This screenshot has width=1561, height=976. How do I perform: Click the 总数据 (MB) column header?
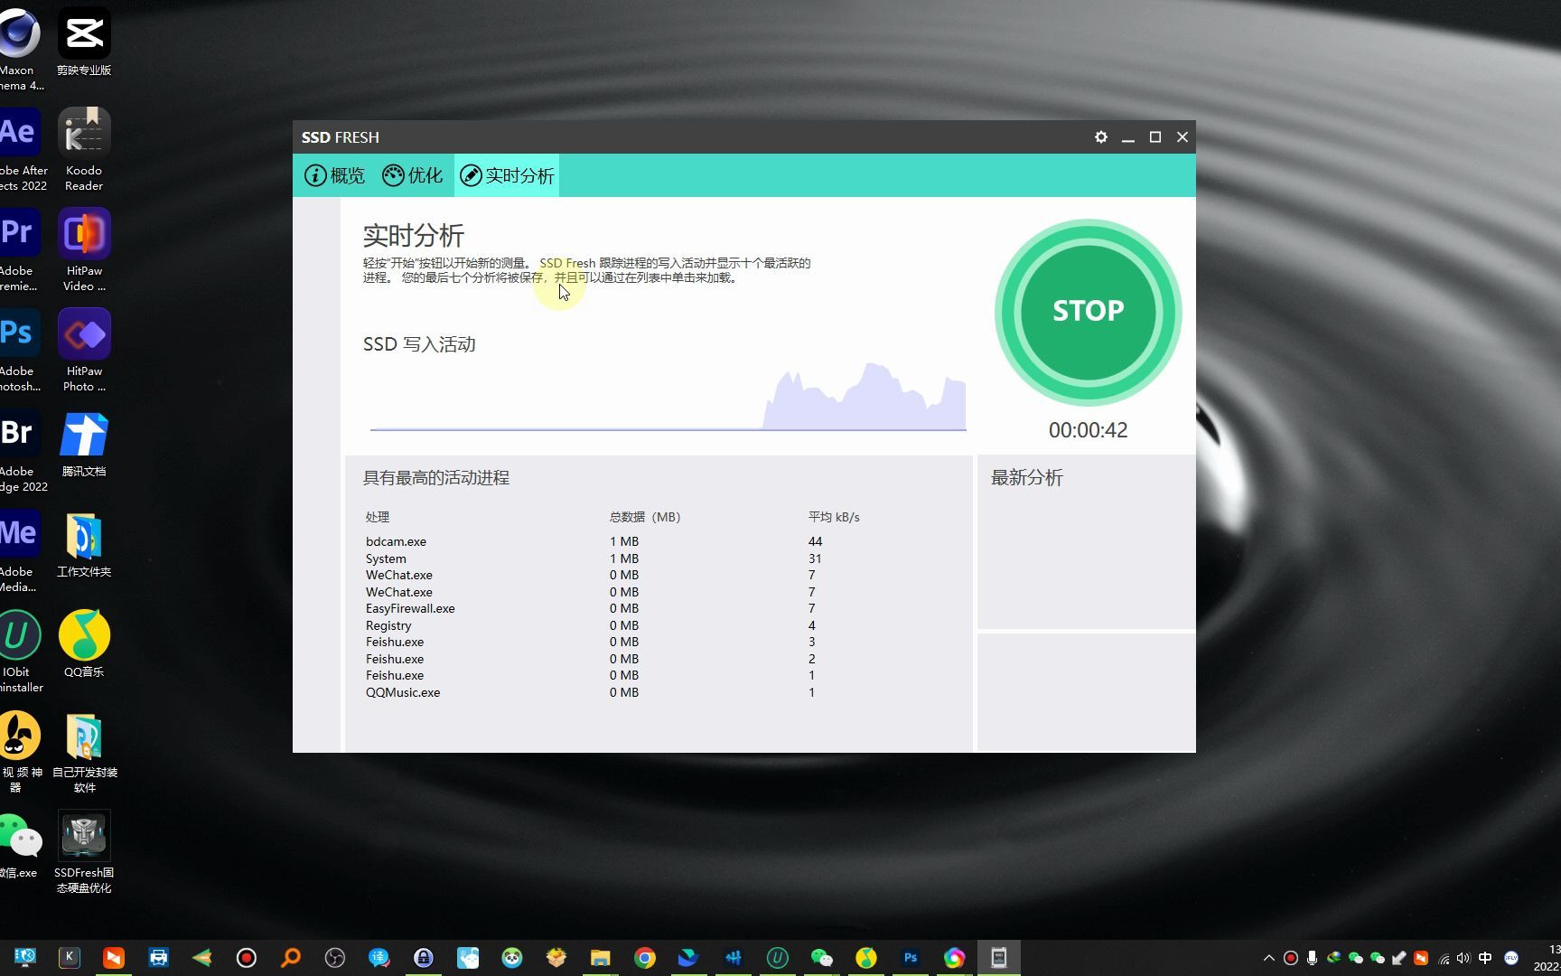pos(645,517)
